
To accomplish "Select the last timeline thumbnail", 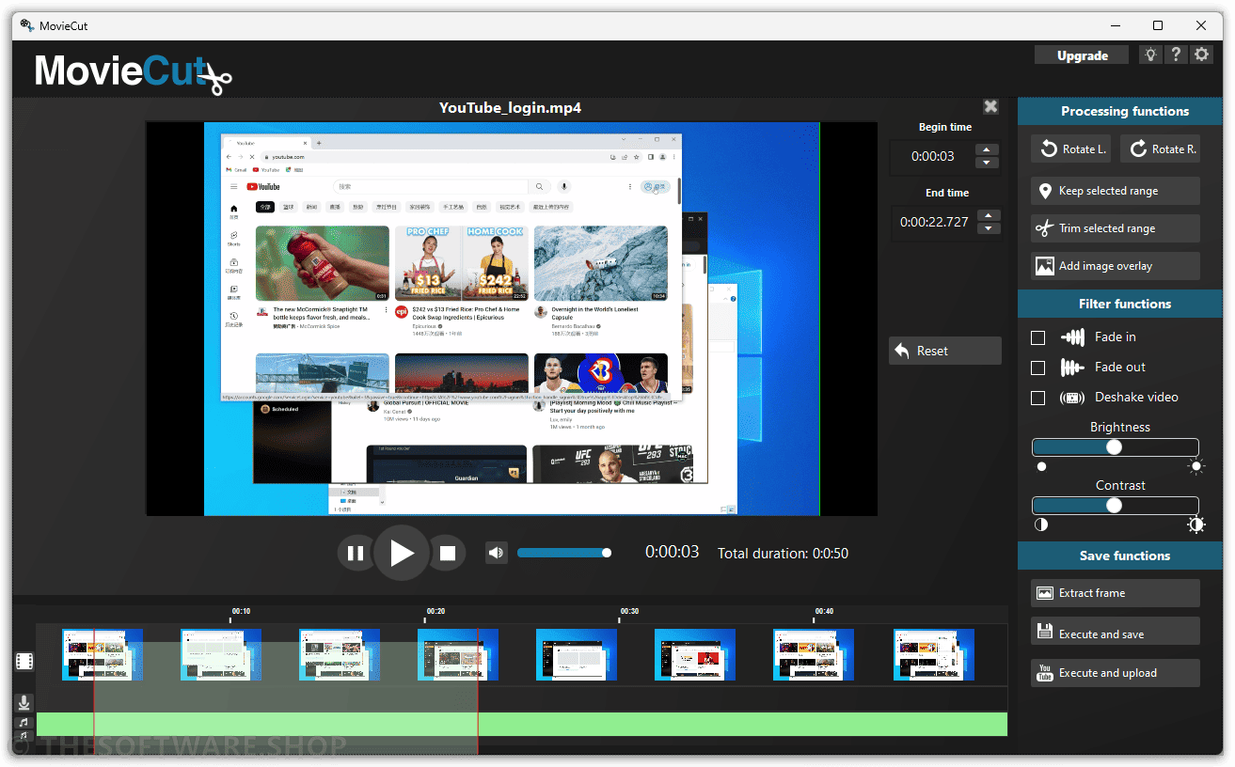I will pos(933,654).
